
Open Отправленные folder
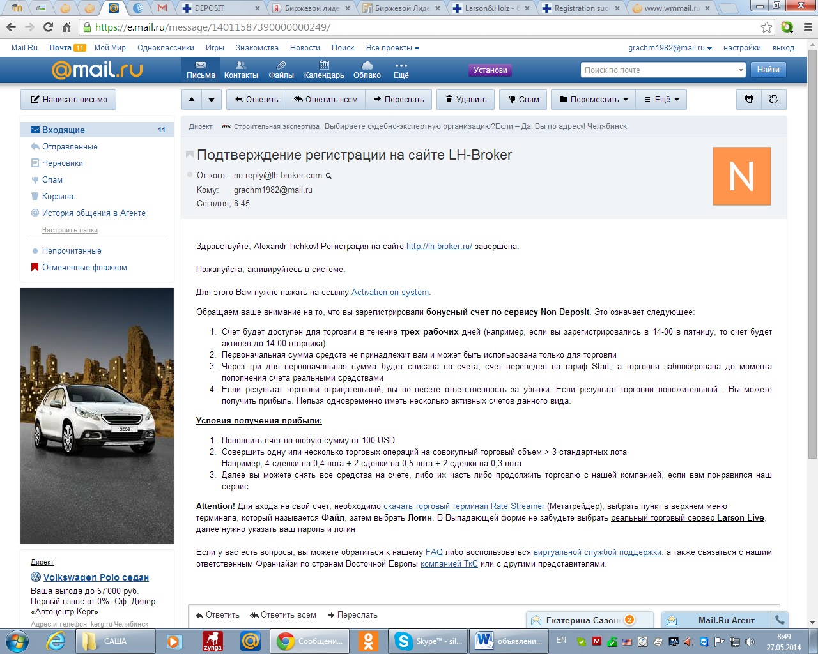(x=70, y=146)
